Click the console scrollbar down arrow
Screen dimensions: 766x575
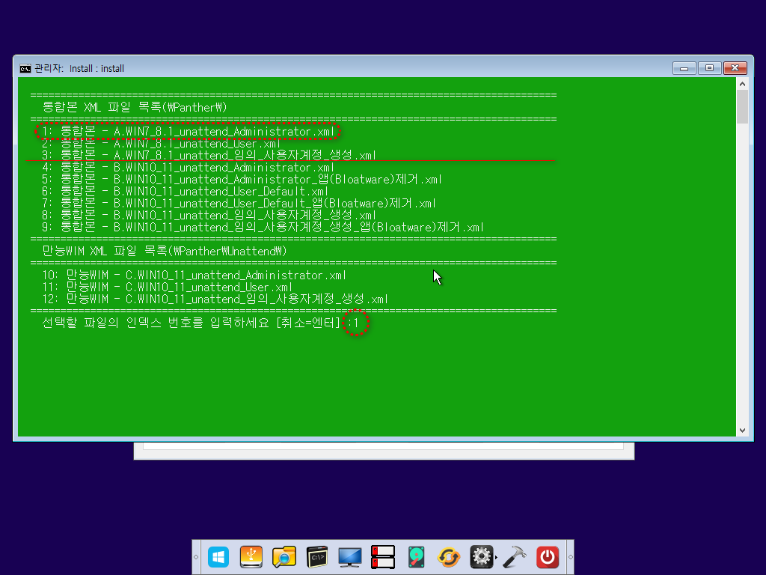(742, 431)
